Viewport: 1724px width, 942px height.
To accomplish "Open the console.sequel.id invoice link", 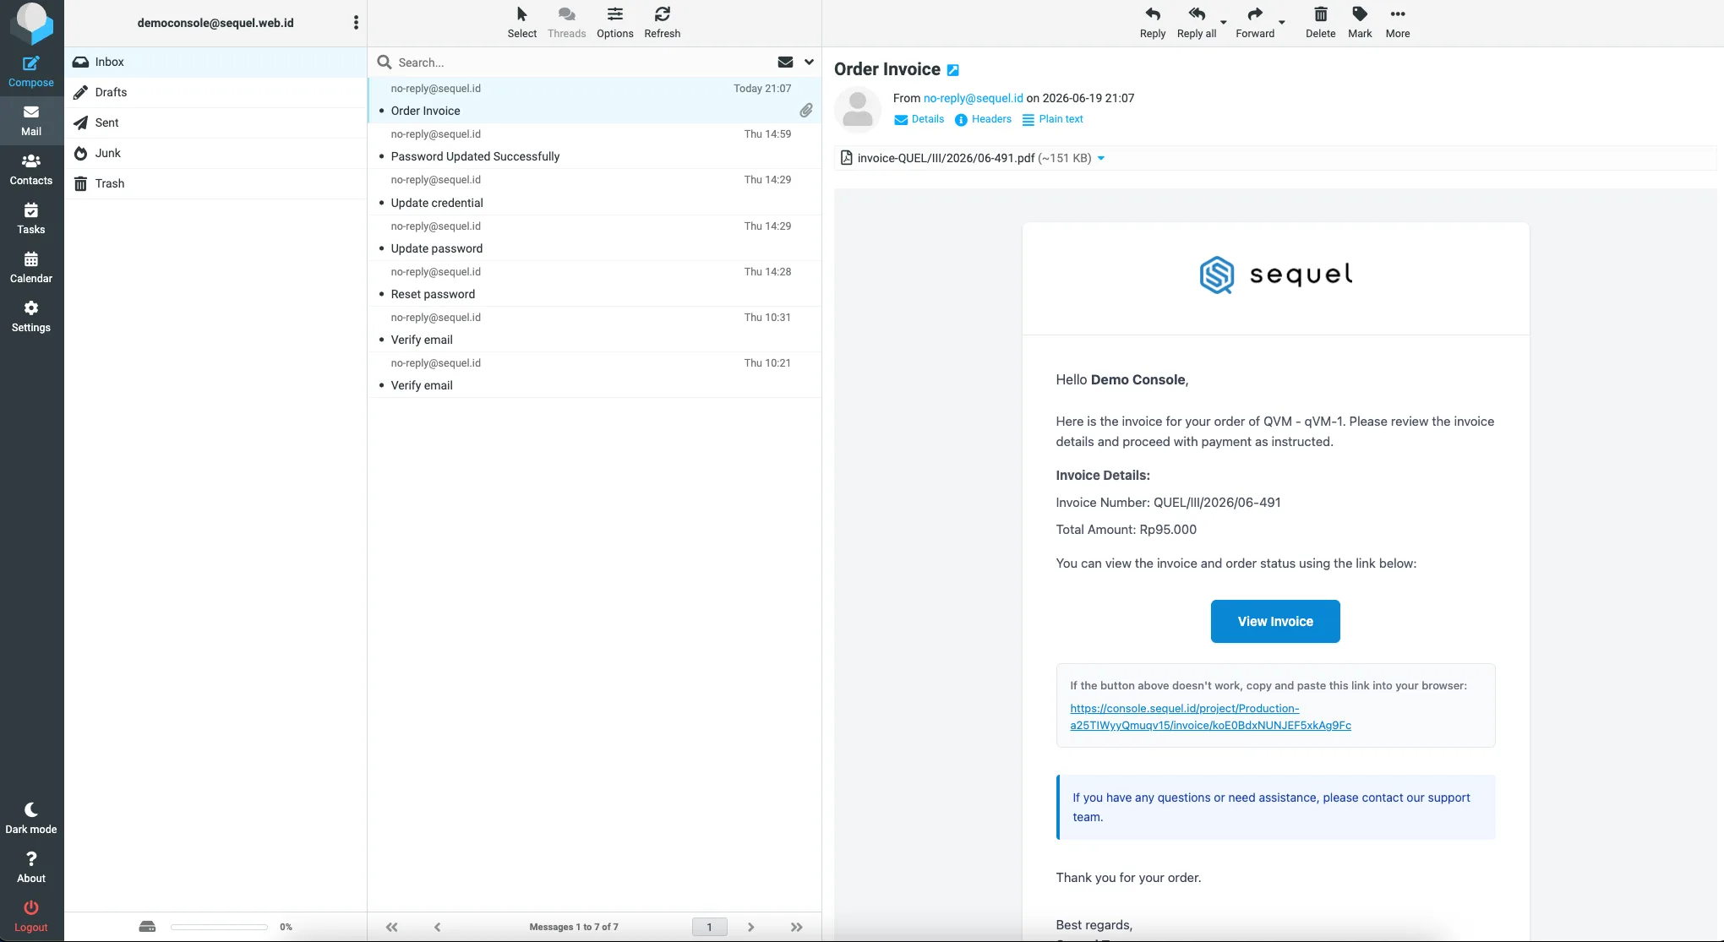I will (1210, 716).
